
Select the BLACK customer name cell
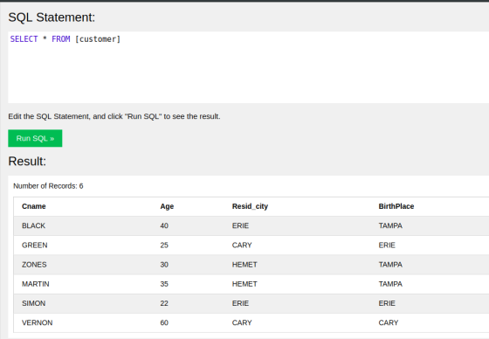[x=33, y=225]
